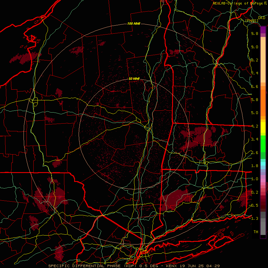Click the 50 NMI range ring label
Viewport: 268px width, 268px height.
coord(134,79)
